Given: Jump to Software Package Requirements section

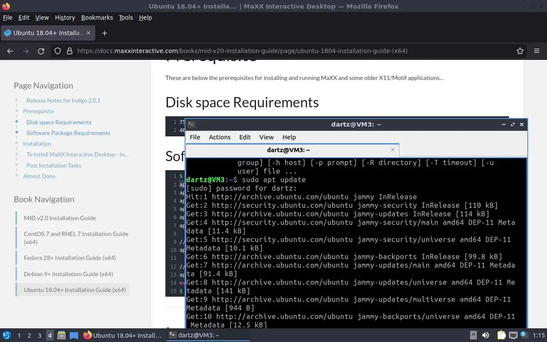Looking at the screenshot, I should pos(68,133).
